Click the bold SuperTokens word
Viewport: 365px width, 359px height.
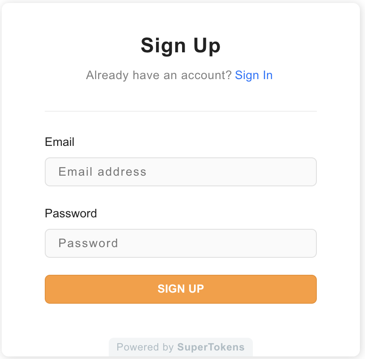click(211, 347)
